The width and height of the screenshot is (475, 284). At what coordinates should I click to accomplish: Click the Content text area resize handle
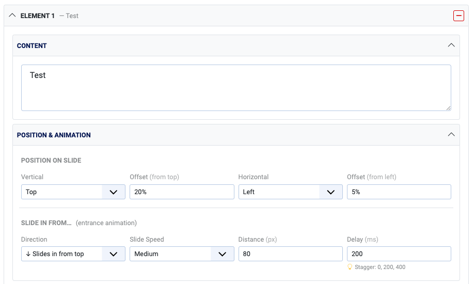(448, 108)
